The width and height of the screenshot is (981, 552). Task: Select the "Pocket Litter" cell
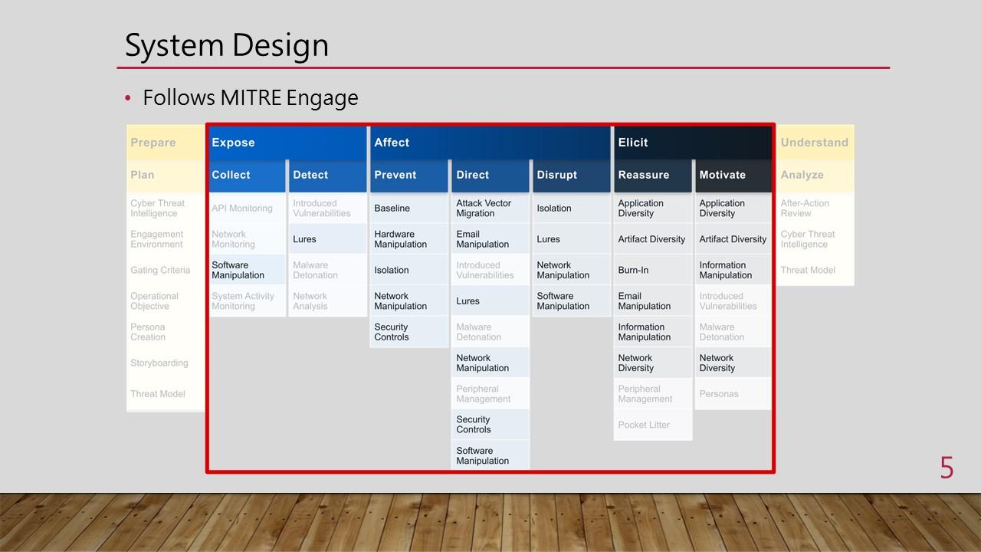[652, 425]
